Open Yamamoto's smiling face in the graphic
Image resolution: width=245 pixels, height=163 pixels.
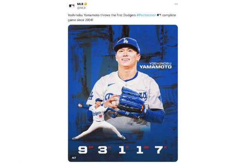[127, 58]
